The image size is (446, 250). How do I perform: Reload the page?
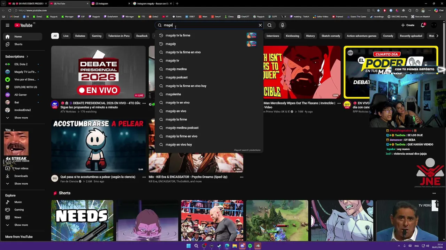click(9, 10)
